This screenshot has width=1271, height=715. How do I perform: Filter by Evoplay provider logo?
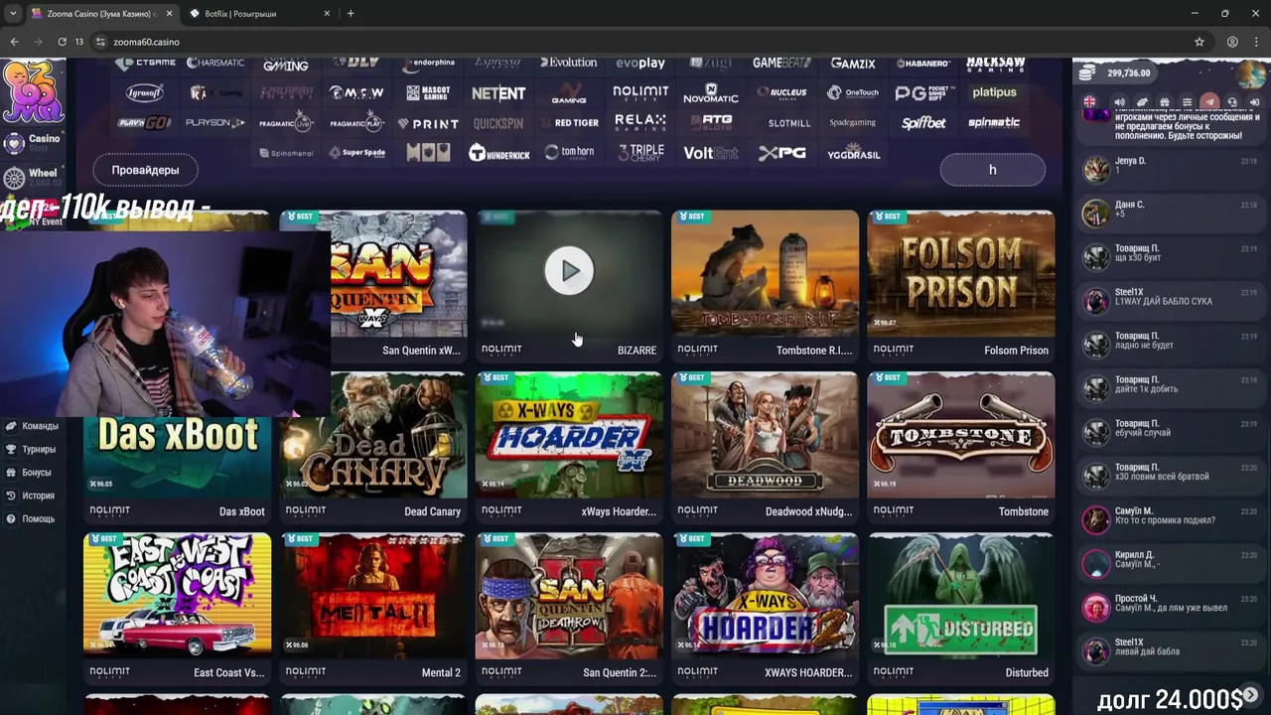640,62
